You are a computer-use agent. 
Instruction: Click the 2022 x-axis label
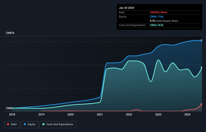(x=129, y=114)
